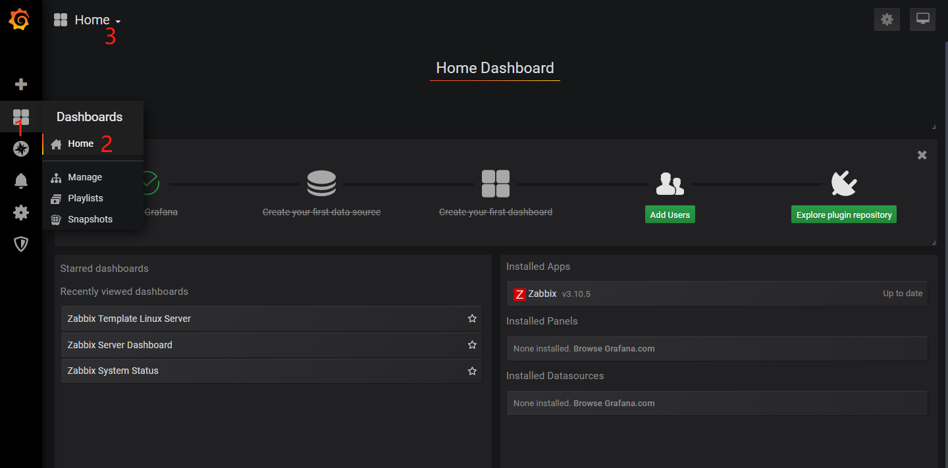Screen dimensions: 948x468
Task: Open Snapshots from the Dashboards menu
Action: tap(90, 219)
